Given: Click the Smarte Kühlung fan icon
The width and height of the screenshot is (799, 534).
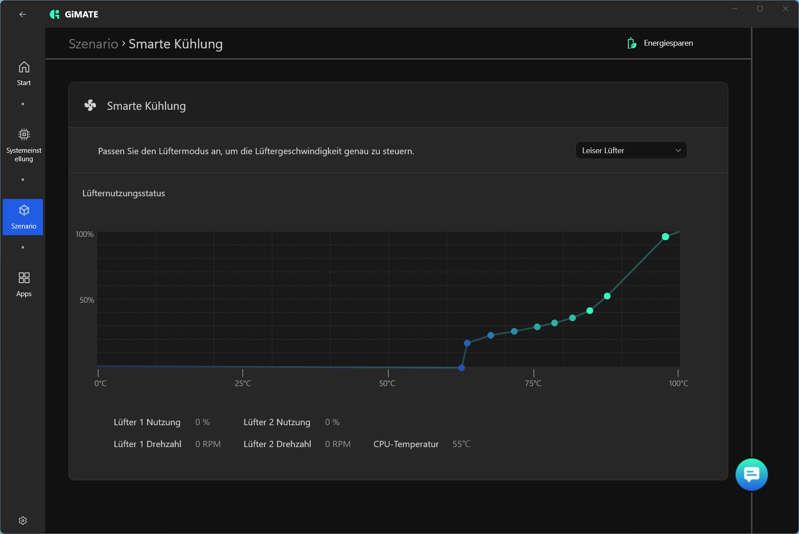Looking at the screenshot, I should pyautogui.click(x=90, y=106).
